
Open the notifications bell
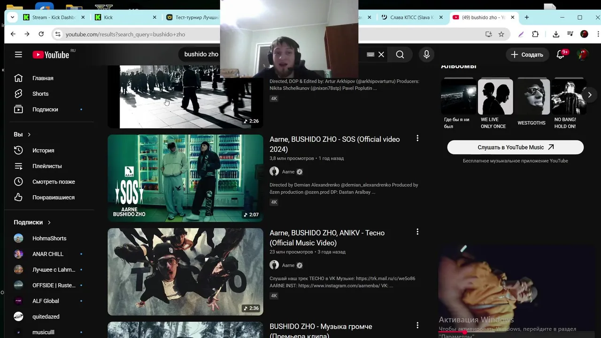(561, 54)
